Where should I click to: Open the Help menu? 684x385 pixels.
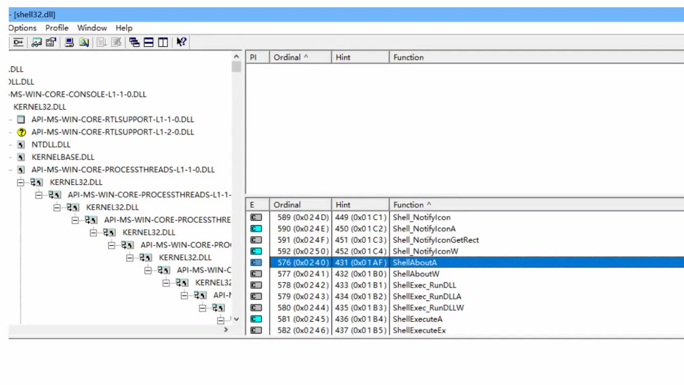pos(124,28)
